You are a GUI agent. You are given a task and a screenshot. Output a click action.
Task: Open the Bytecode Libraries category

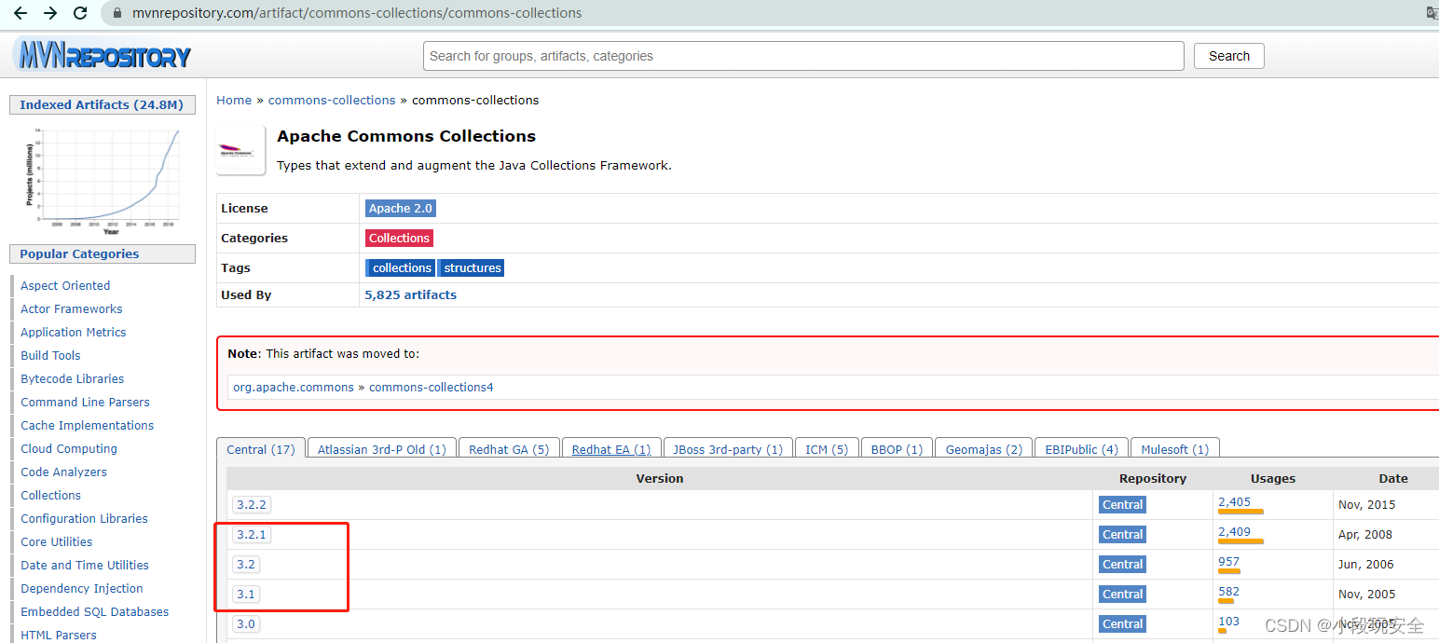pyautogui.click(x=73, y=378)
